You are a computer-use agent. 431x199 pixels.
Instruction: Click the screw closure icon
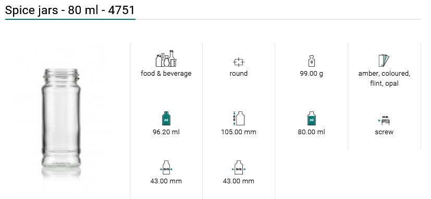tap(384, 121)
